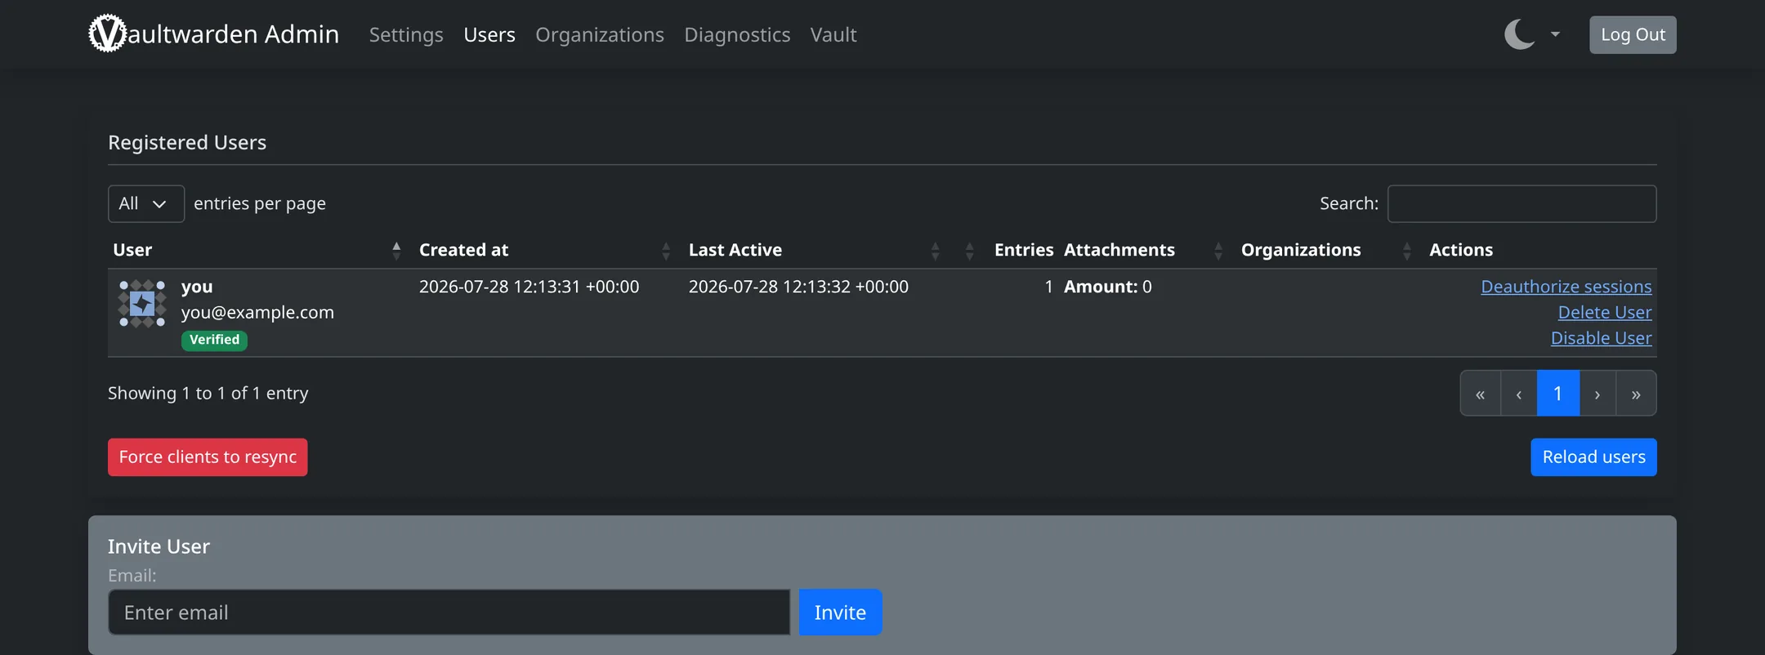
Task: Click the user identicon avatar for you
Action: [x=142, y=304]
